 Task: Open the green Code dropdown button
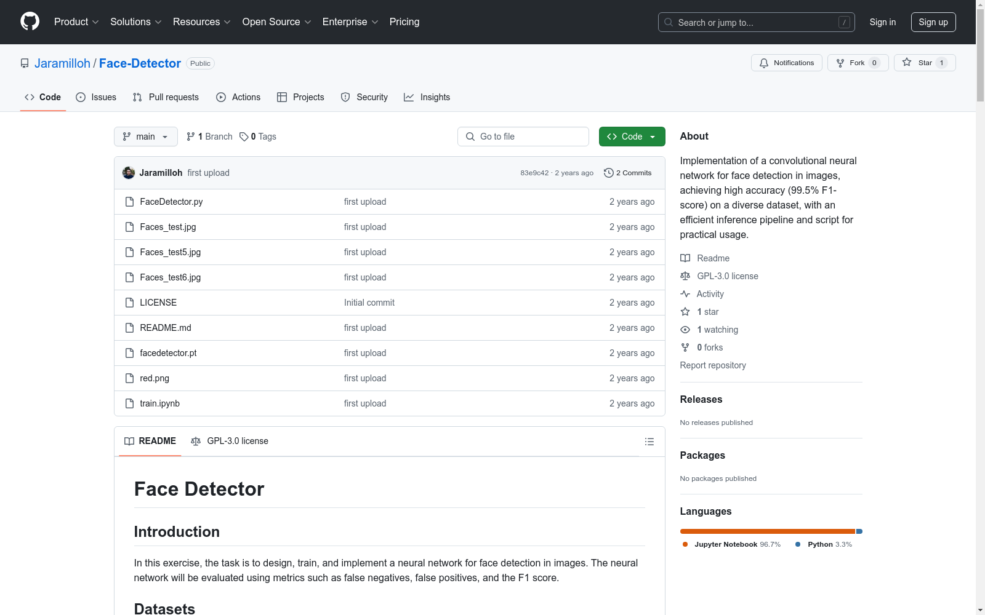632,137
